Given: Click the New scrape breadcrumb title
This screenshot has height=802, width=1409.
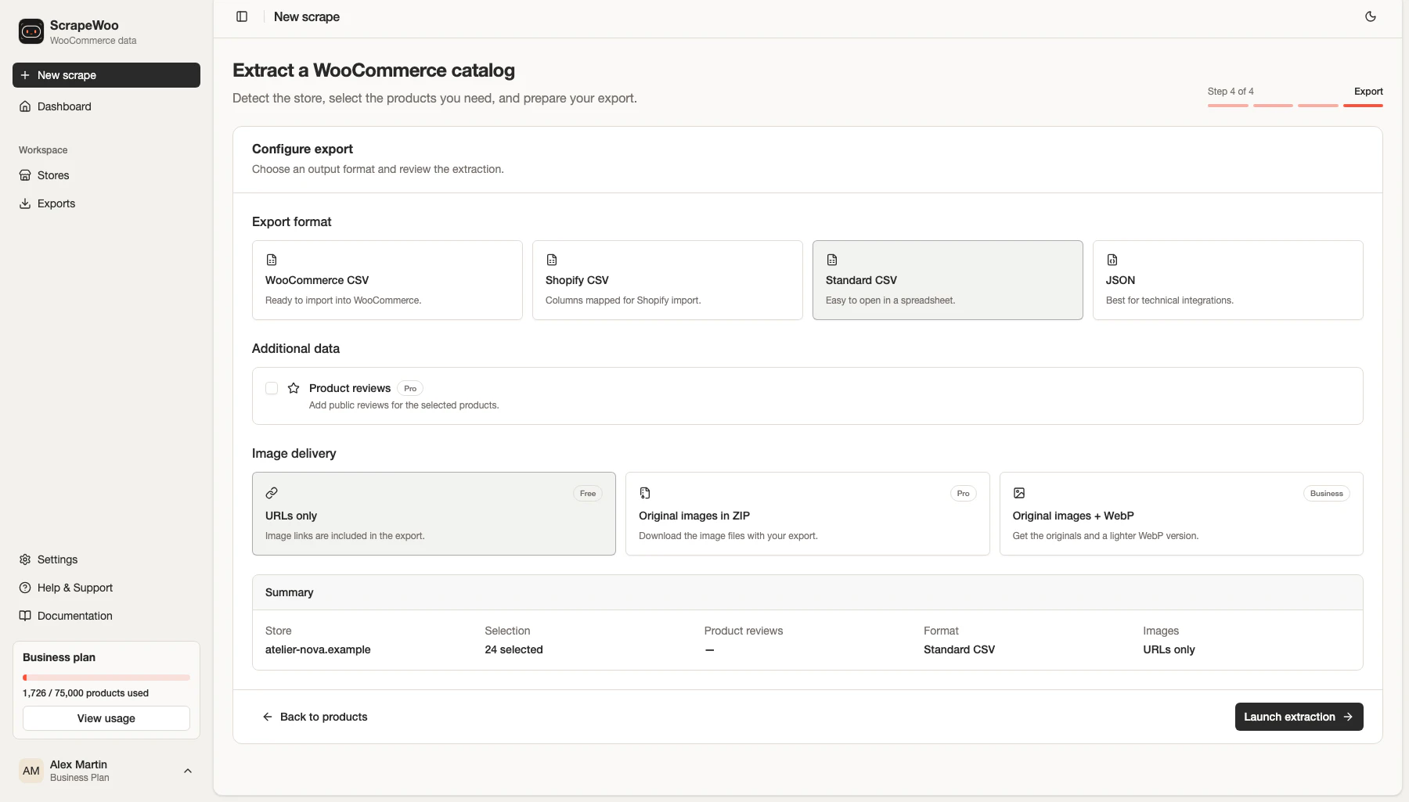Looking at the screenshot, I should (307, 16).
